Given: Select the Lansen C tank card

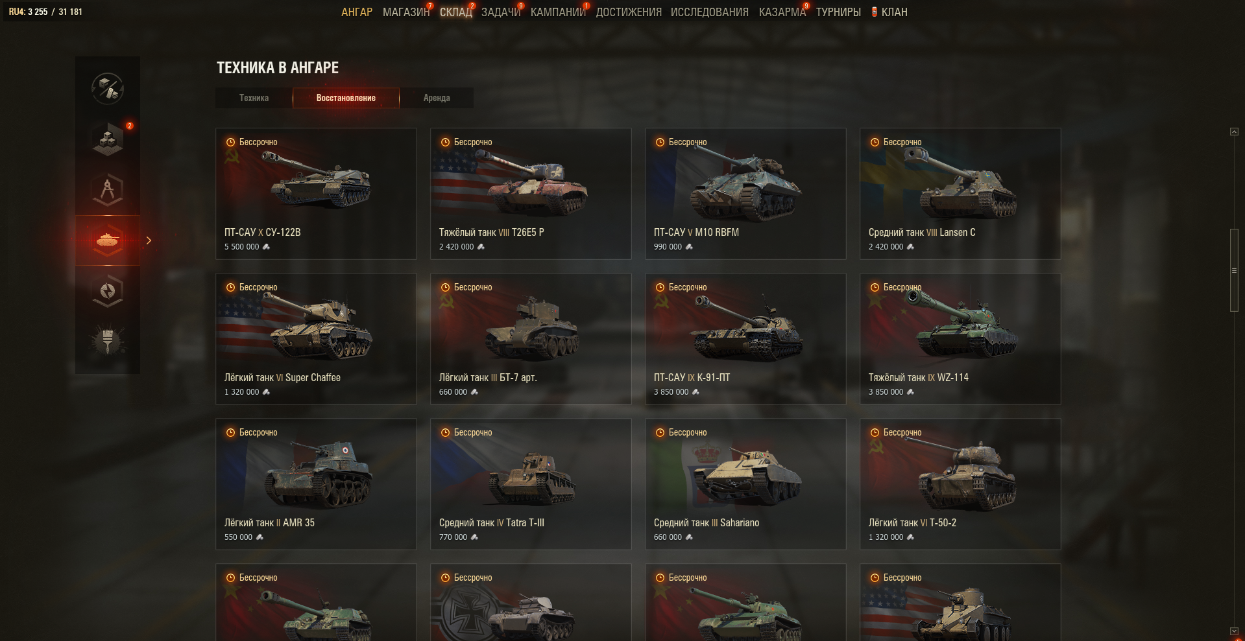Looking at the screenshot, I should click(x=960, y=194).
